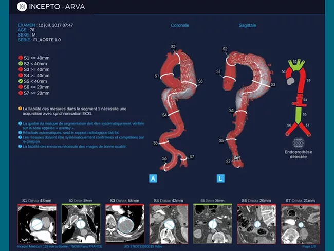Screen dimensions: 334x251
Task: Click the blue 'A' orientation marker
Action: [x=153, y=178]
